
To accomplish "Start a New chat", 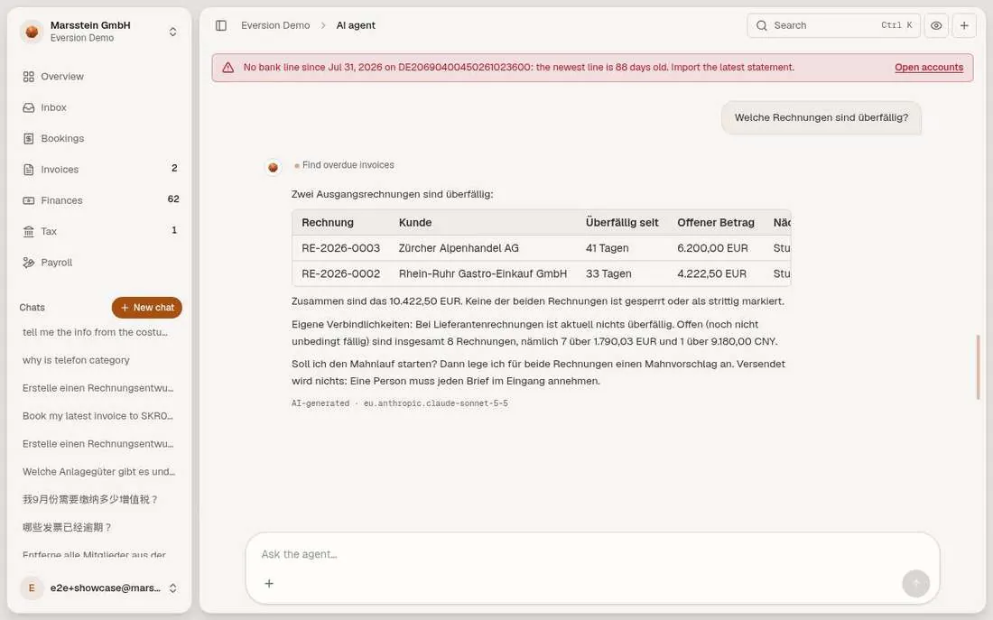I will pos(147,307).
